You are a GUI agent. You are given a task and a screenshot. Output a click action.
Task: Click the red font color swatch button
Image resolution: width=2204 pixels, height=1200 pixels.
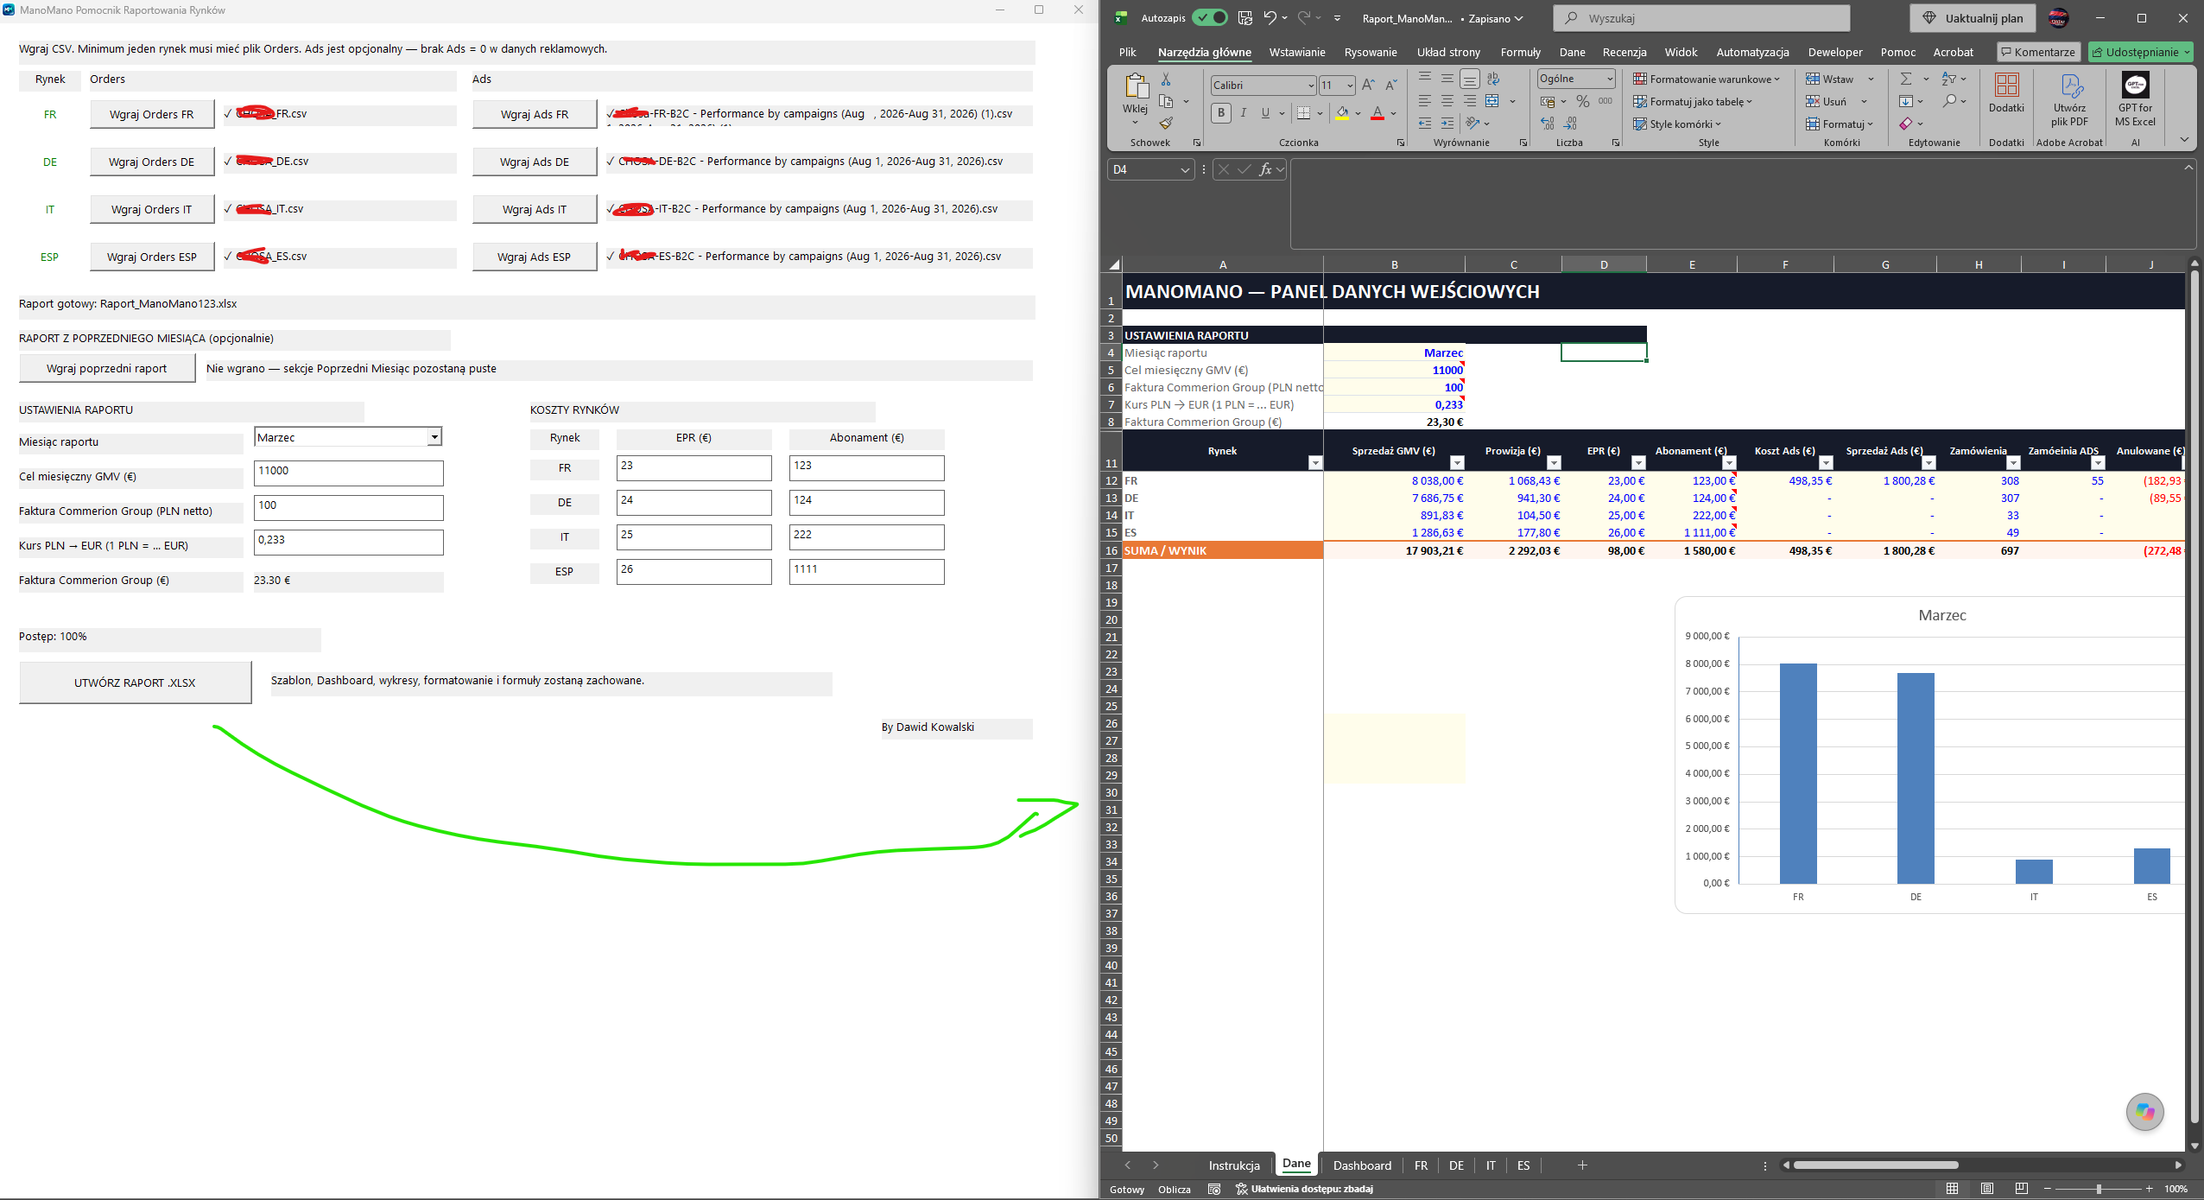pyautogui.click(x=1377, y=112)
